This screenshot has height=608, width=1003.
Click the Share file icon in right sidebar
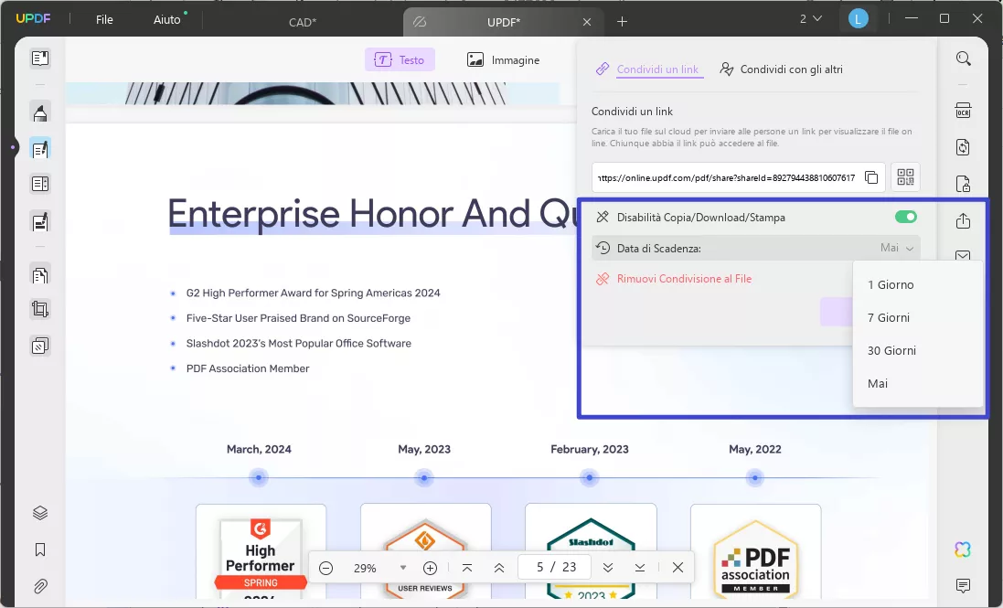(x=964, y=220)
